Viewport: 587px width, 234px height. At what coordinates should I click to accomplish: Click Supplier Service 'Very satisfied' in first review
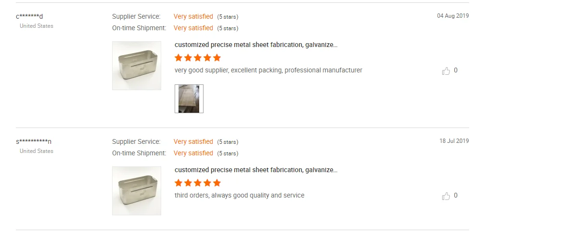pyautogui.click(x=193, y=17)
